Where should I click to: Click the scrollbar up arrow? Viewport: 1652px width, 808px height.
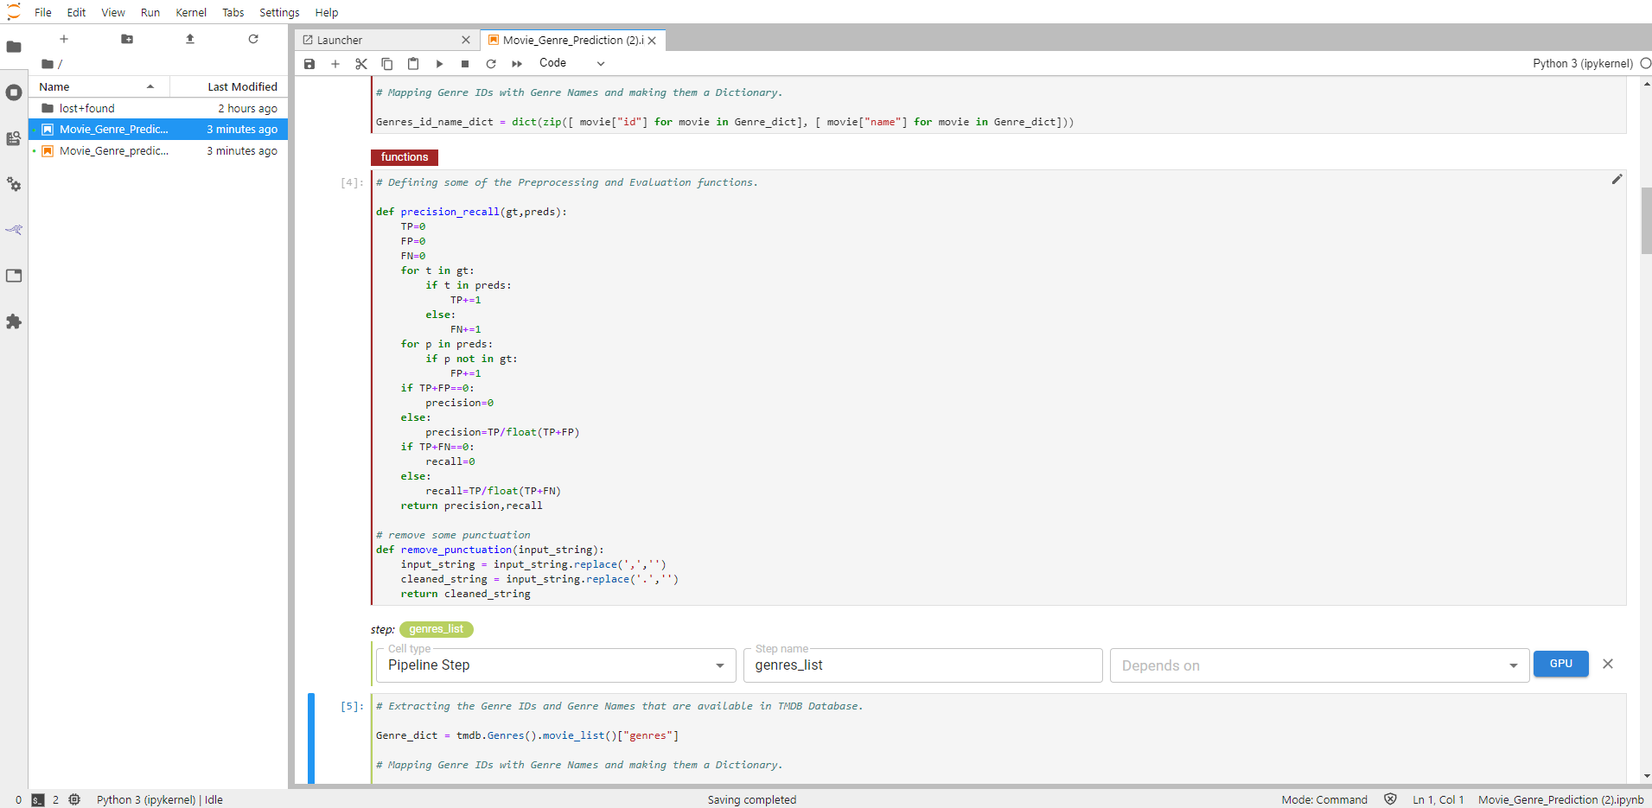(1646, 84)
